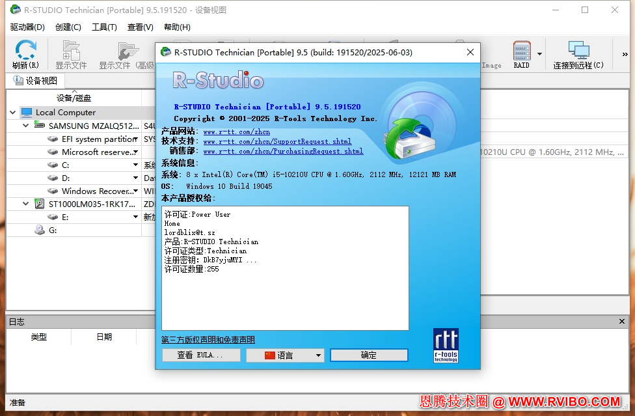The image size is (635, 416).
Task: Click the rtt r-tools technology logo
Action: coord(446,345)
